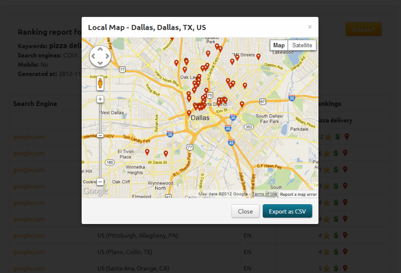Open the google.com link in the Plano row
The width and height of the screenshot is (401, 273).
[29, 252]
